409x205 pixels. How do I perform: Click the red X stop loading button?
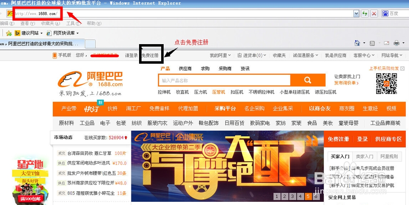[374, 13]
